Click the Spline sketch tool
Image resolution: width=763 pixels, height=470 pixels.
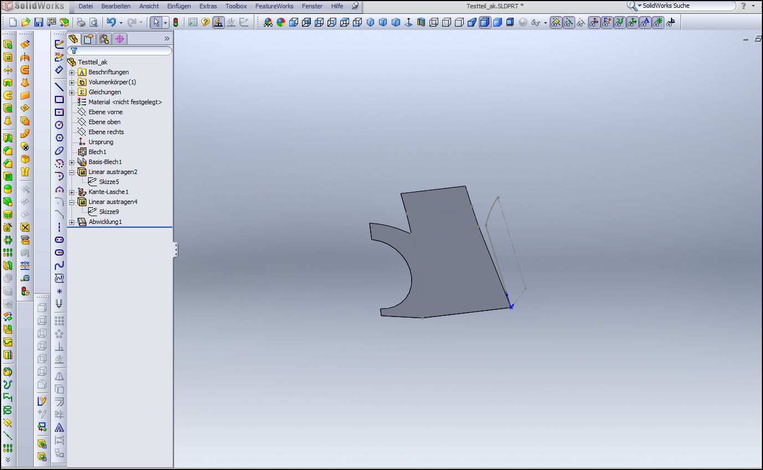(x=59, y=265)
